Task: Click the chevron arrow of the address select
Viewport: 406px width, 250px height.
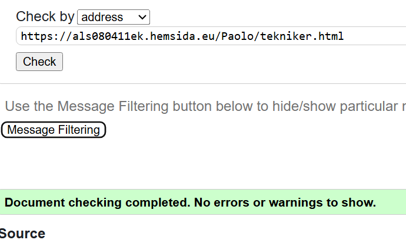Action: coord(142,17)
